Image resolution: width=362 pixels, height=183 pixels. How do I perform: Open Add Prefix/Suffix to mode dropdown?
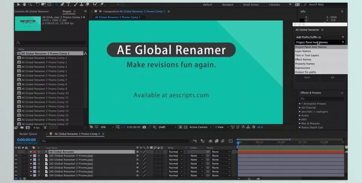click(320, 37)
